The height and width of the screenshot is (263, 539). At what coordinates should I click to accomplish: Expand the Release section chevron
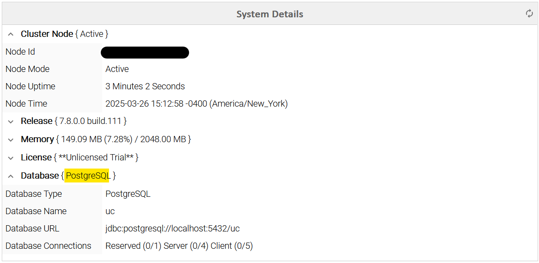[11, 121]
